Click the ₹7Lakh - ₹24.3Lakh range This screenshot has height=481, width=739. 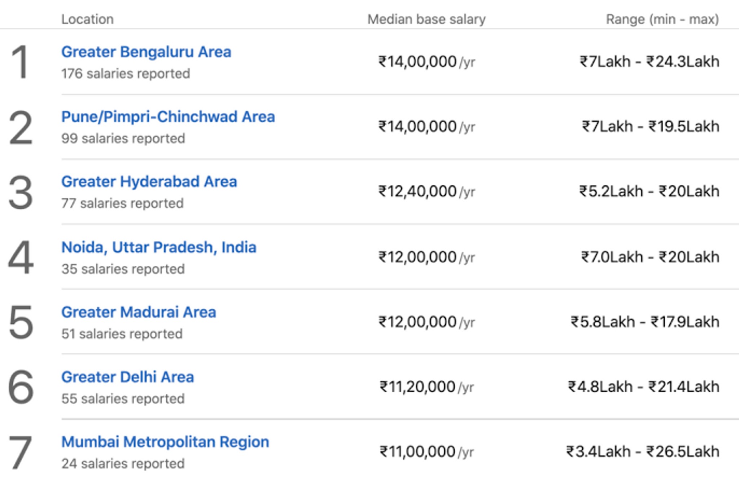[x=650, y=62]
